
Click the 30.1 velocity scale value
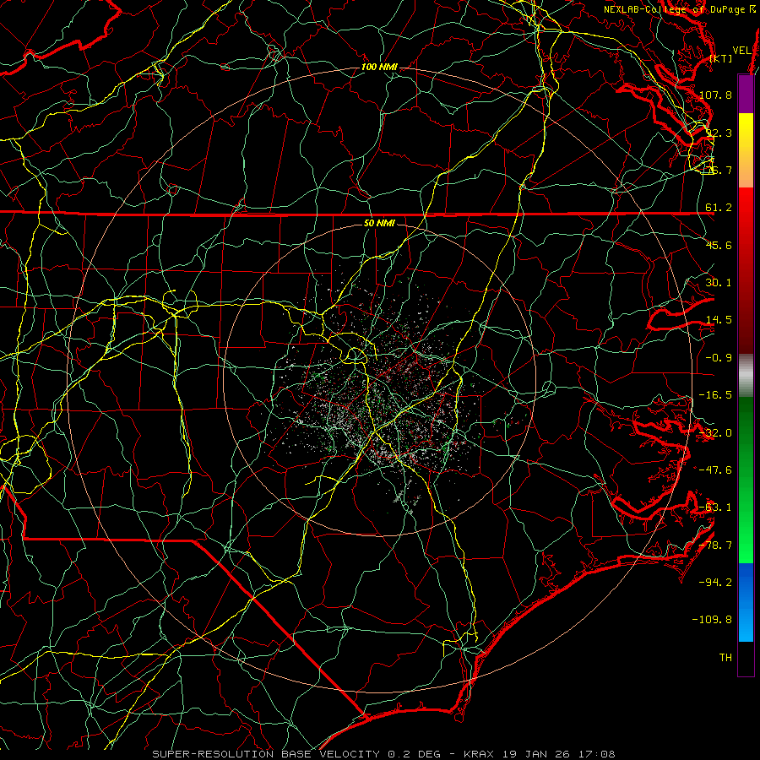coord(719,283)
